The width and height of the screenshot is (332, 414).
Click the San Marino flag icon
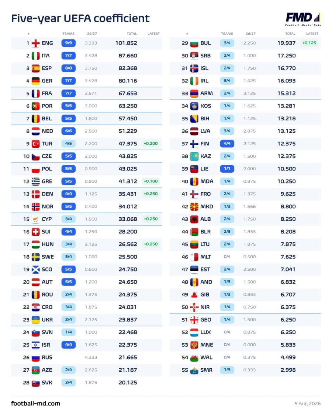[x=194, y=370]
